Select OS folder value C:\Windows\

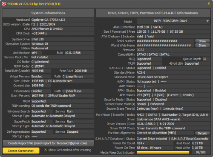click(40, 62)
